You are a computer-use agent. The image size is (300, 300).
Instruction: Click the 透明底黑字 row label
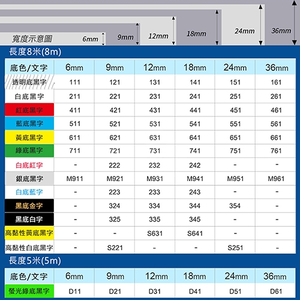tap(29, 82)
